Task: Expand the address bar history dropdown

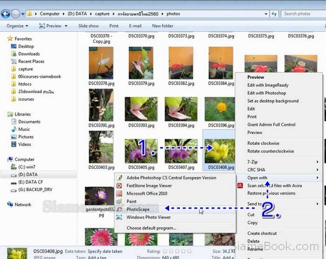Action: (266, 14)
